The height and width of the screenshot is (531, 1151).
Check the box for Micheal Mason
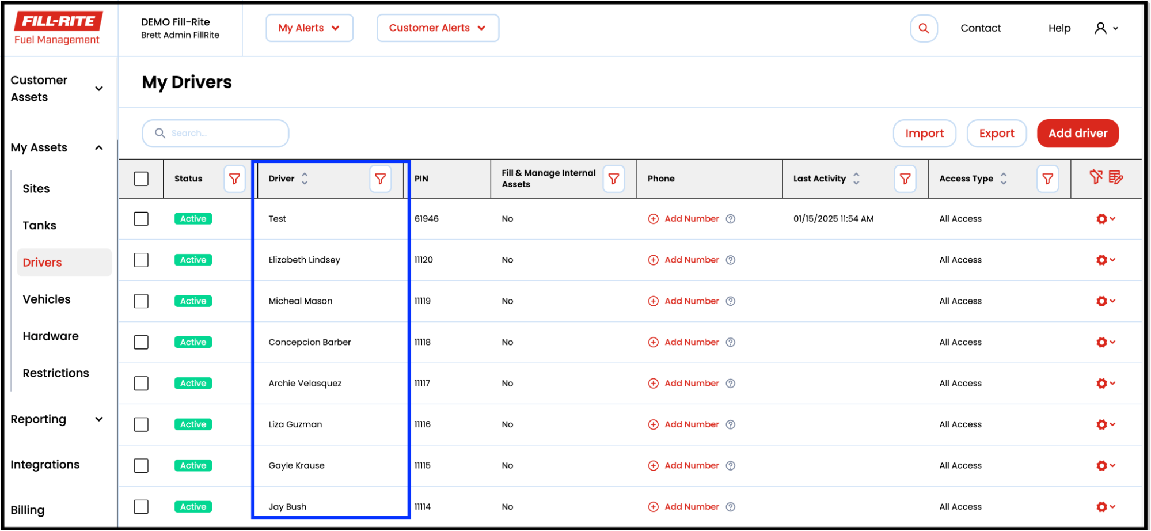141,301
